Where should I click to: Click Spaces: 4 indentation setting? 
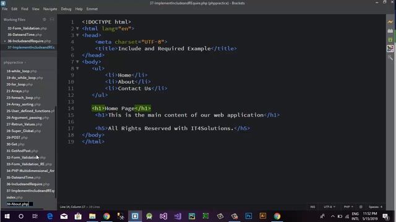tap(376, 207)
